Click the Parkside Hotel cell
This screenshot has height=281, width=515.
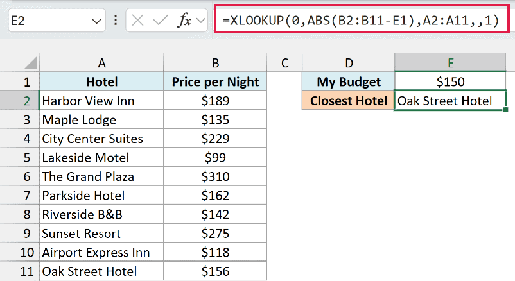point(102,196)
